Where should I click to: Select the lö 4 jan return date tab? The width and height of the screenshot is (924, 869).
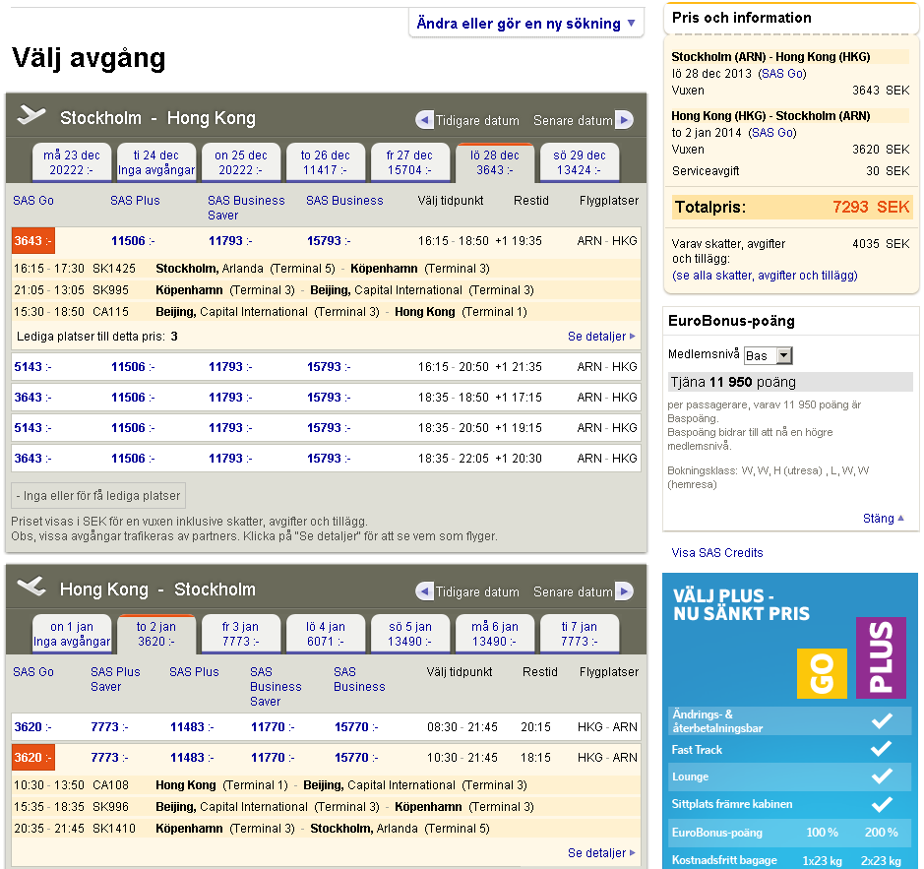coord(325,634)
